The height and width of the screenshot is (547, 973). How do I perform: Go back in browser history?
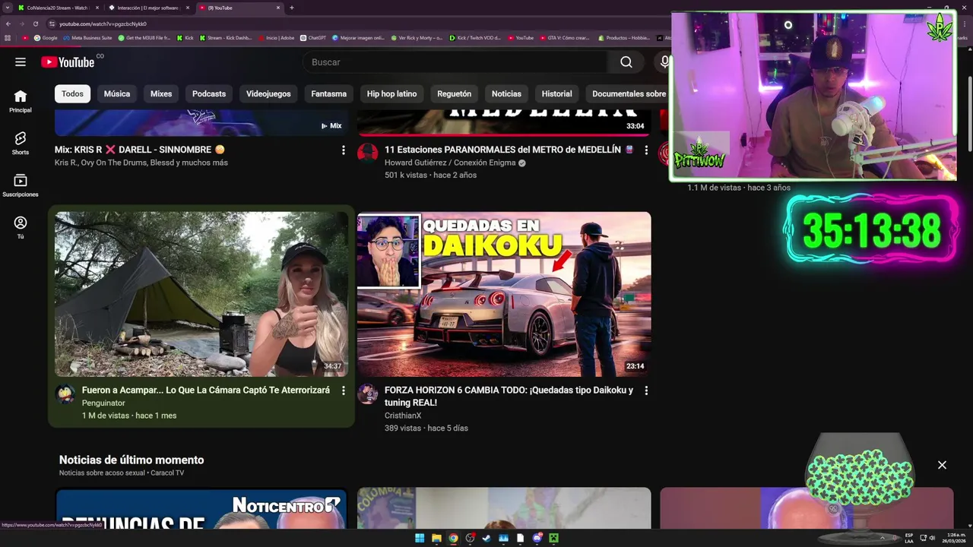[x=8, y=24]
